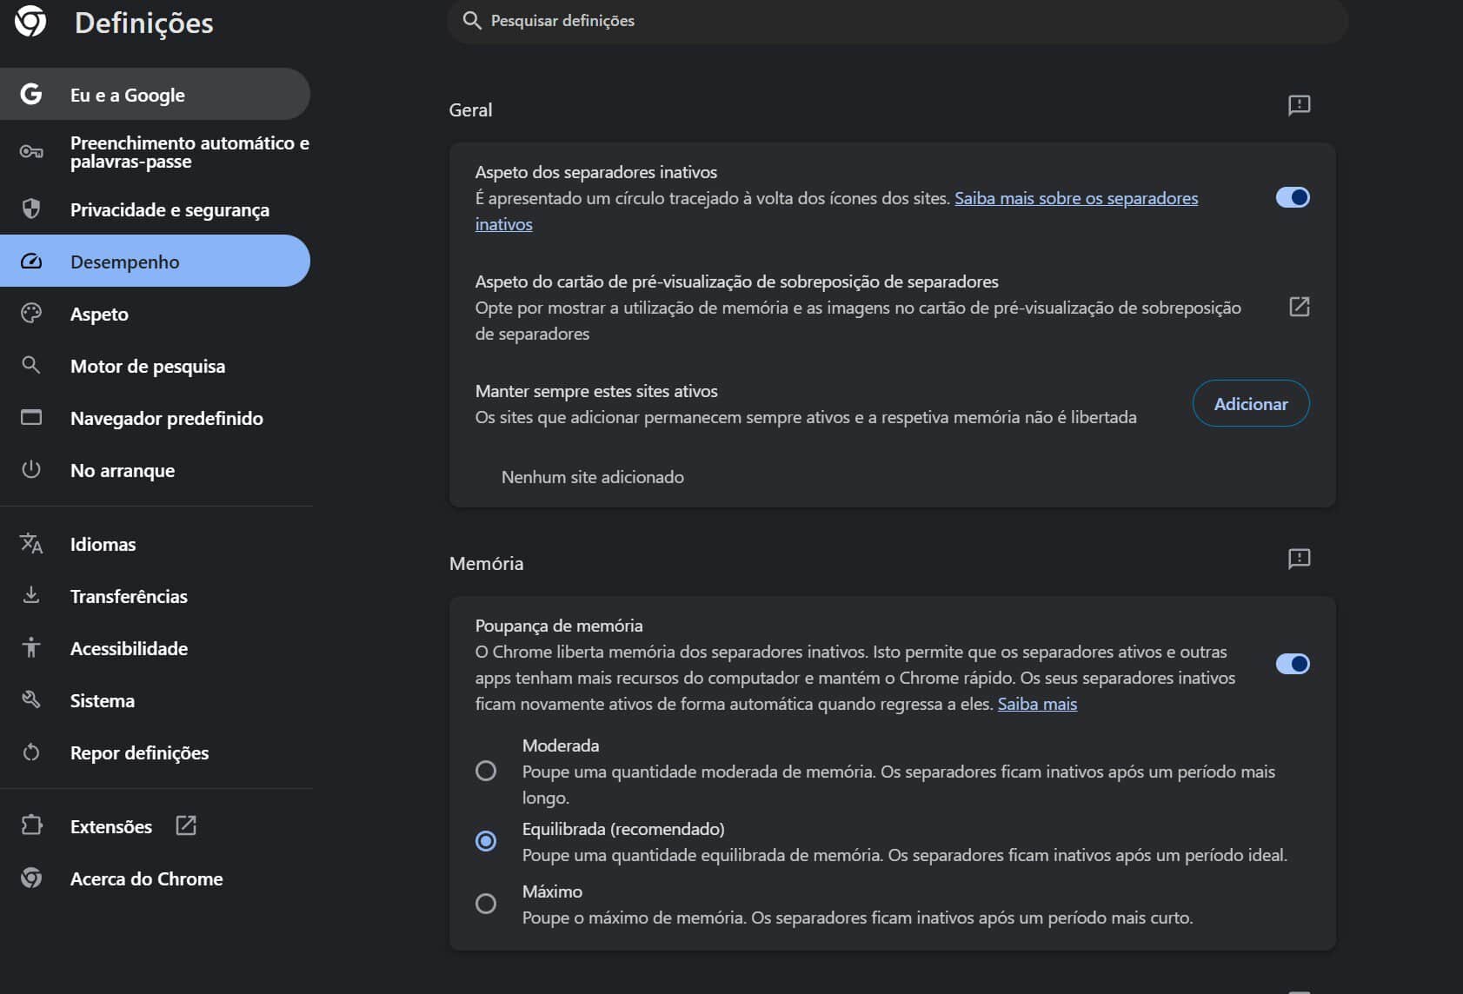Toggle Aspeto dos separadores inativos off
Image resolution: width=1463 pixels, height=994 pixels.
pos(1293,197)
